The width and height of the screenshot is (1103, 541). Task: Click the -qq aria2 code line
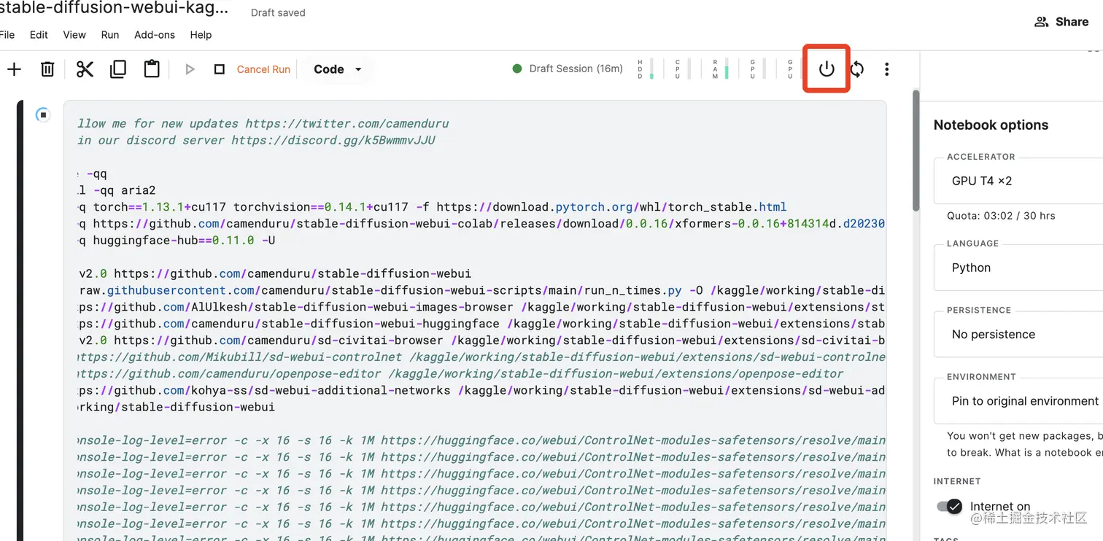click(117, 190)
